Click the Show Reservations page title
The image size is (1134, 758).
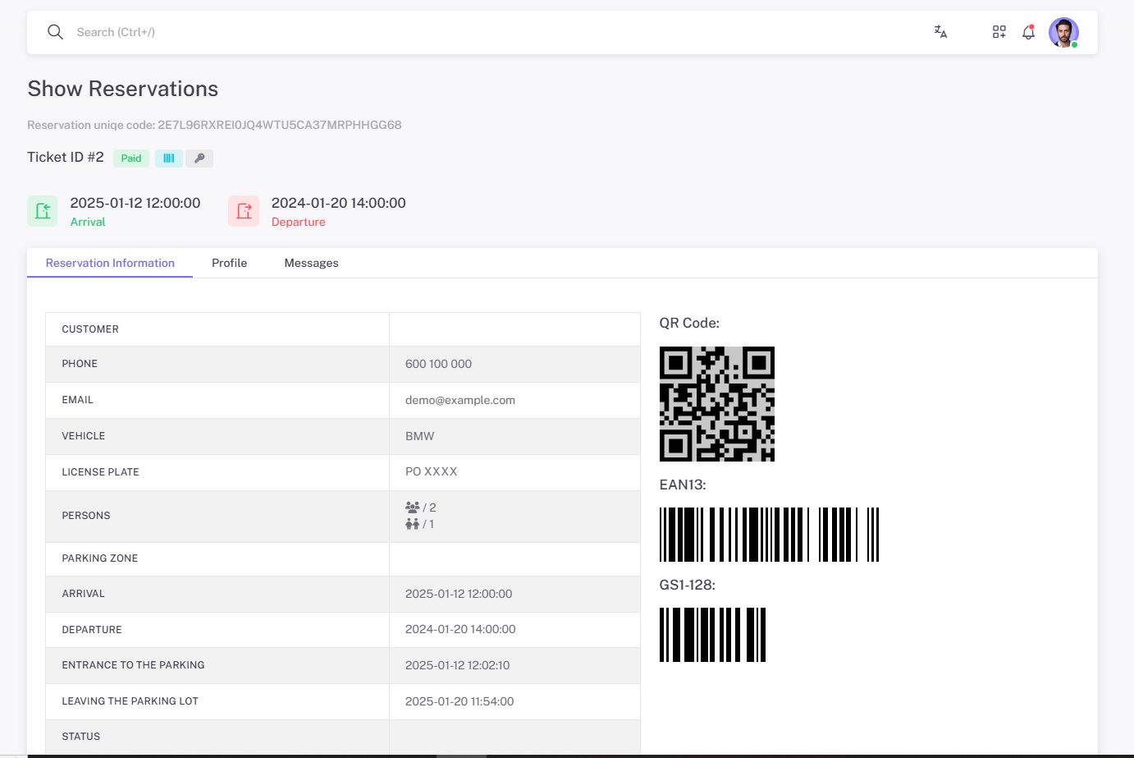point(123,89)
